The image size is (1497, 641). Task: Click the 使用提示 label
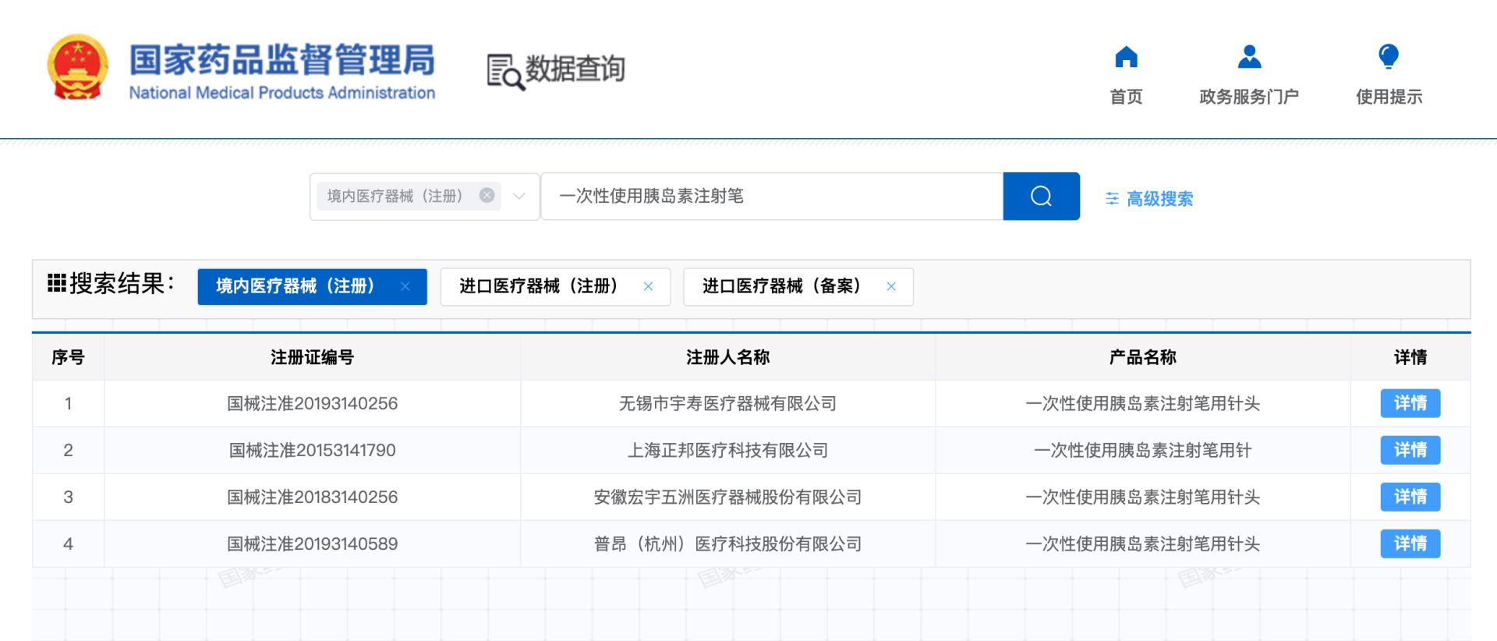point(1389,97)
